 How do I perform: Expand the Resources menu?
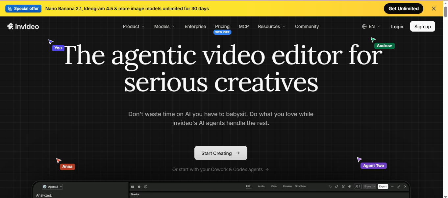click(x=271, y=26)
